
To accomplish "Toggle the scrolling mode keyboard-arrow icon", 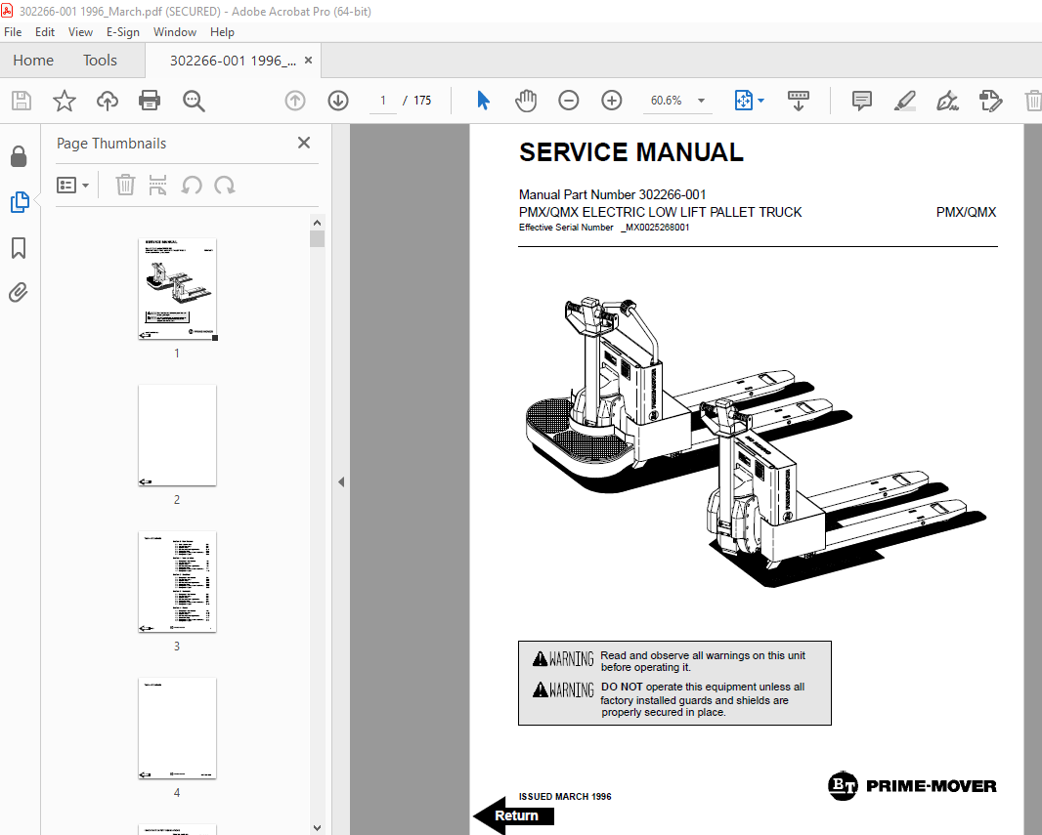I will point(798,101).
